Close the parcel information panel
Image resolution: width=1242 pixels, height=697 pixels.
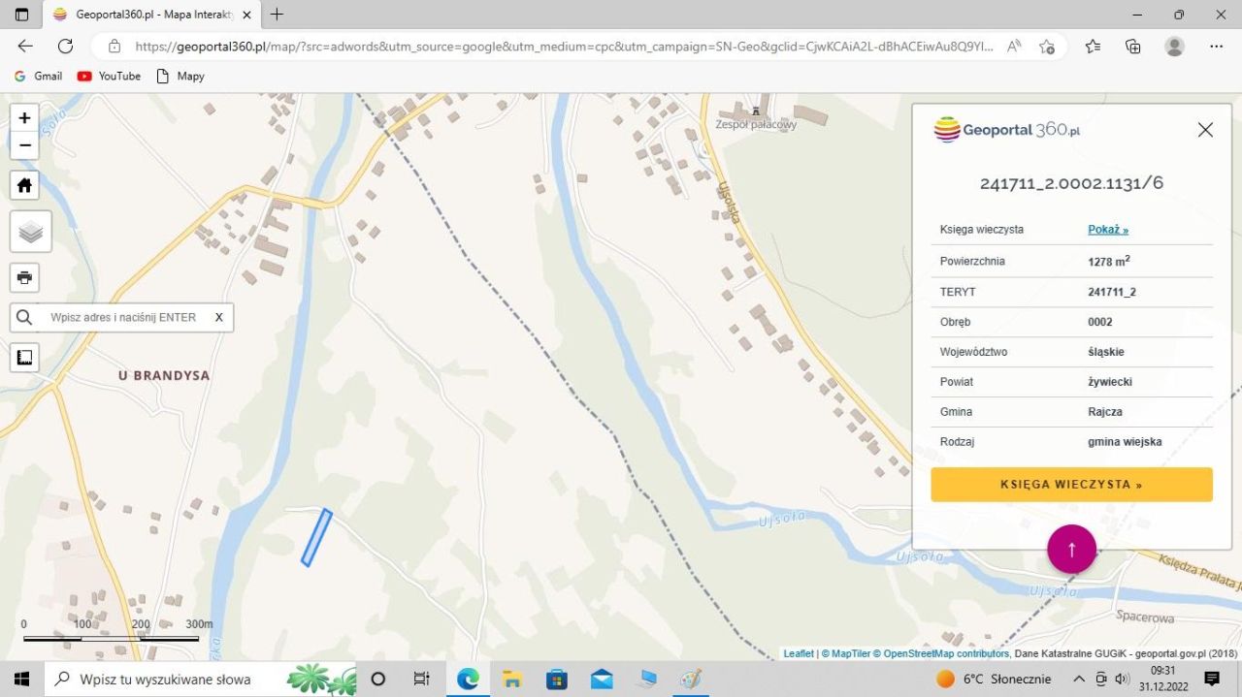pos(1205,130)
